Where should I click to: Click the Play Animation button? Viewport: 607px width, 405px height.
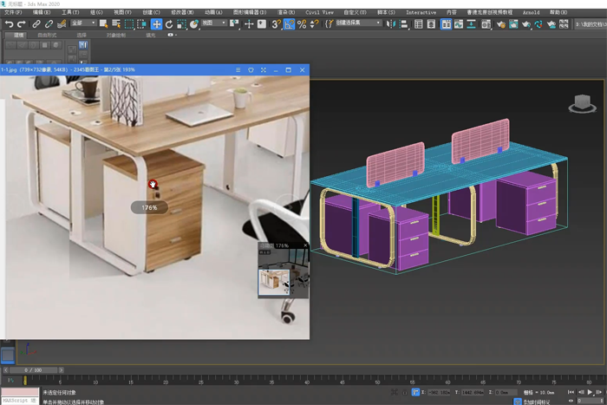(x=590, y=392)
